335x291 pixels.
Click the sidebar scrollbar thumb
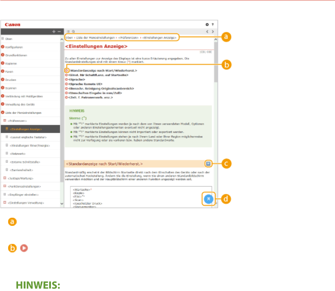coord(62,112)
